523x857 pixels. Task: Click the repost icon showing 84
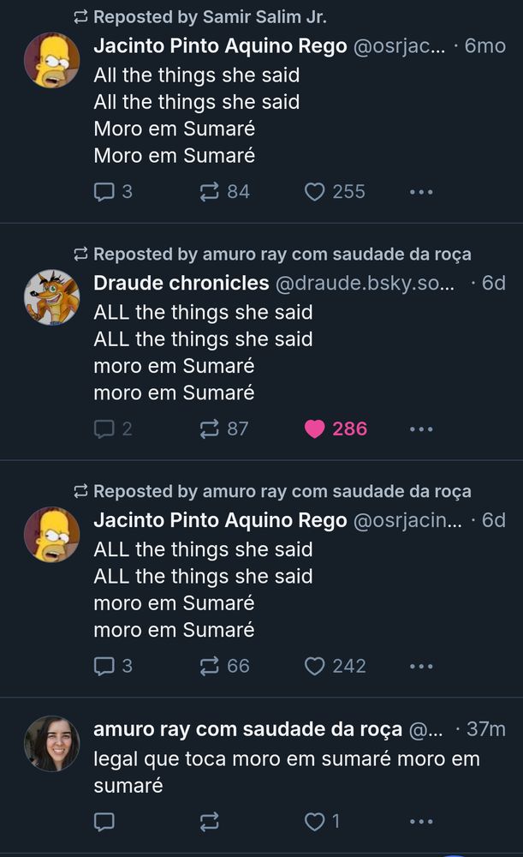(210, 192)
